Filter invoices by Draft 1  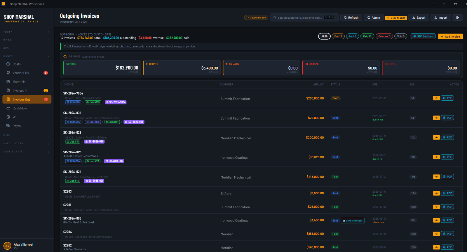[x=338, y=36]
